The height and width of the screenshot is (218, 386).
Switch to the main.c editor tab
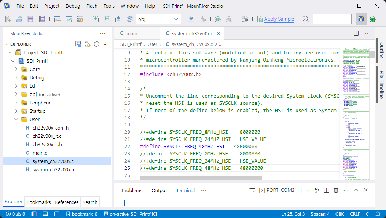click(134, 33)
